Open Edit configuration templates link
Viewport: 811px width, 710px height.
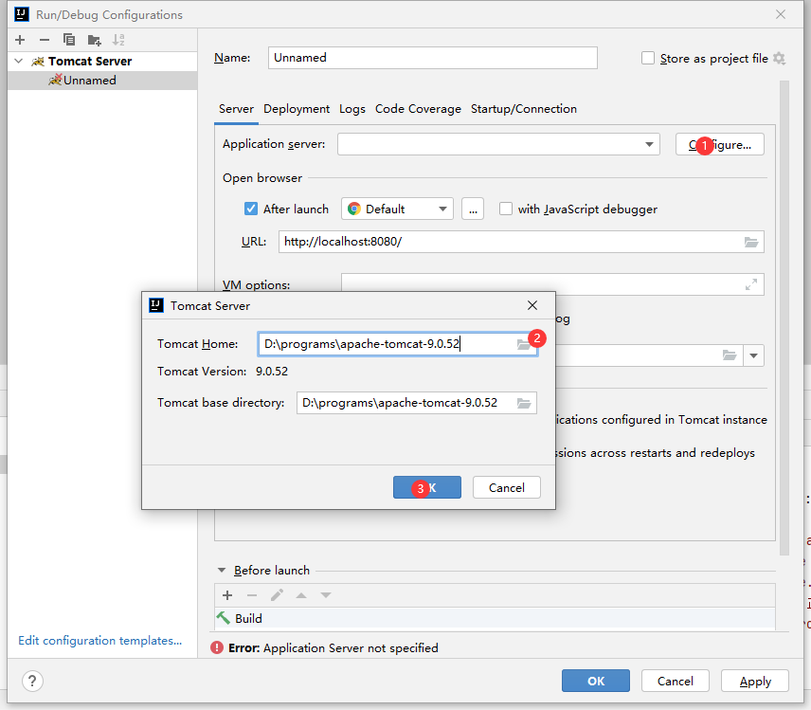point(99,641)
